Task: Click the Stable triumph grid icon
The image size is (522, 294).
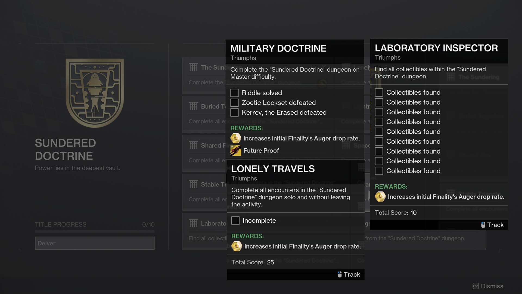Action: (x=193, y=184)
